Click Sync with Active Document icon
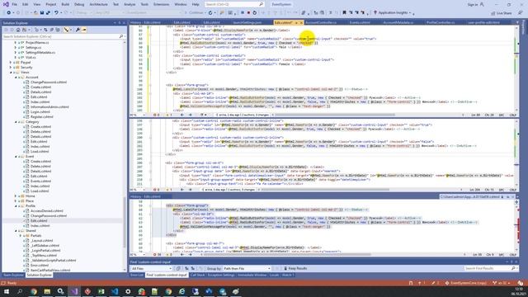528x297 pixels. coord(45,30)
